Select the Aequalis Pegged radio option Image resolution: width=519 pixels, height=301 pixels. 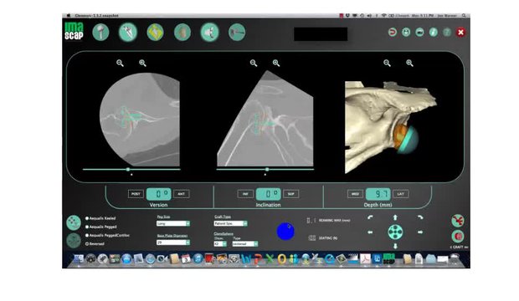coord(87,227)
